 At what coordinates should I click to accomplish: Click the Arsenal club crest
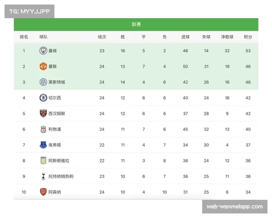43,192
